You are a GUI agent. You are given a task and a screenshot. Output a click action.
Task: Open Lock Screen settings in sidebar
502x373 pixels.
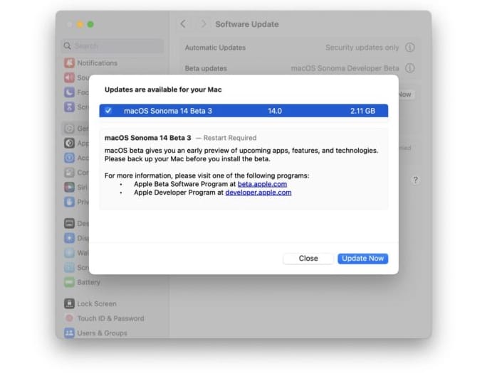pos(97,303)
